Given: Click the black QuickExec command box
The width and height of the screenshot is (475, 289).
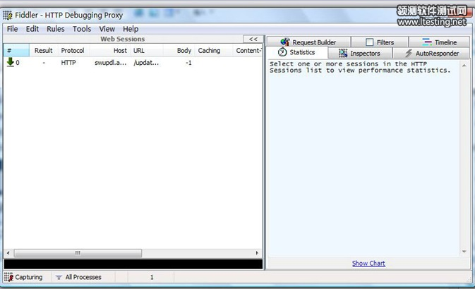Looking at the screenshot, I should tap(133, 264).
